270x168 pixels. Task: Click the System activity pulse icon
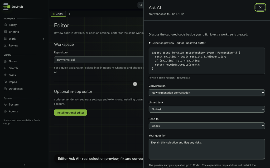5,104
